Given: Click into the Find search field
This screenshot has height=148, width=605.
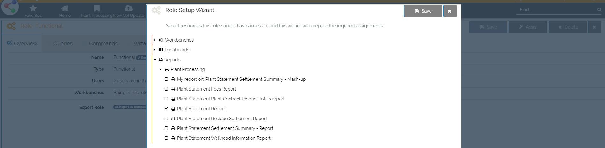Looking at the screenshot, I should [556, 10].
